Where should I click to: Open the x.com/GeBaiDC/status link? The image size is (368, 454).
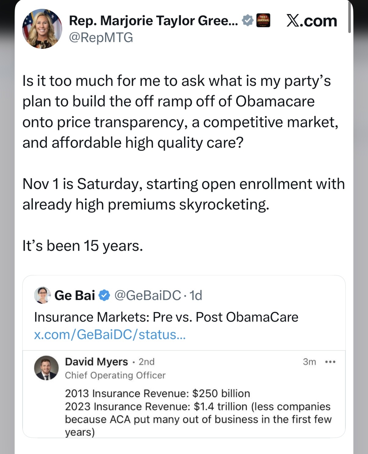(110, 335)
